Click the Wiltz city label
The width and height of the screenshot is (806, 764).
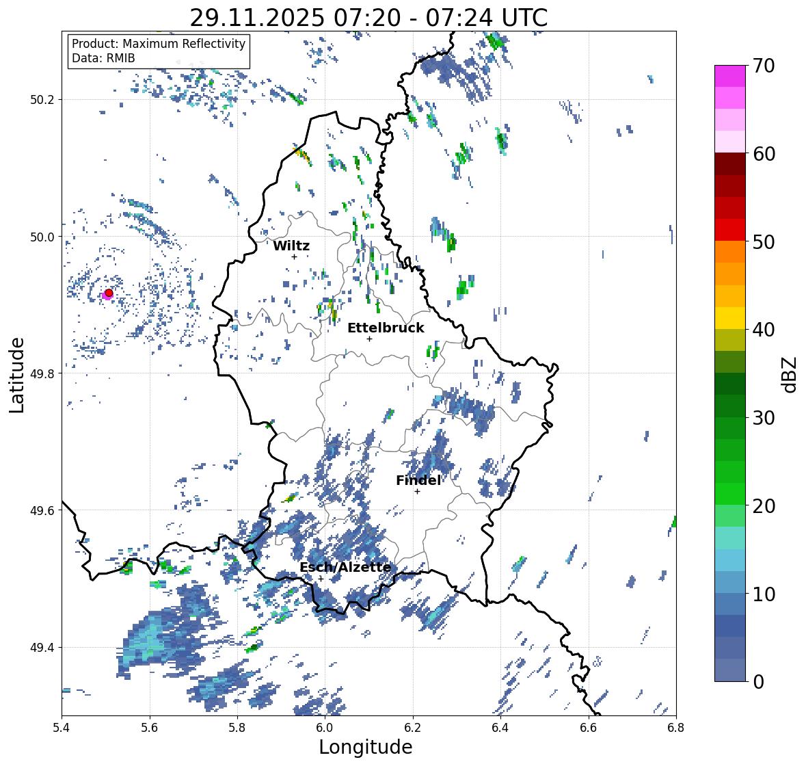tap(291, 246)
